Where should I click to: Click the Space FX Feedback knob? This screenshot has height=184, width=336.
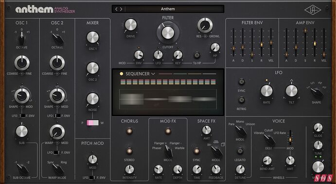point(216,169)
